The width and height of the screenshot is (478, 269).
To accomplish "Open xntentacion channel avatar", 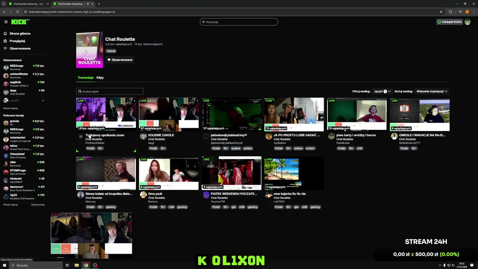I will click(x=6, y=139).
